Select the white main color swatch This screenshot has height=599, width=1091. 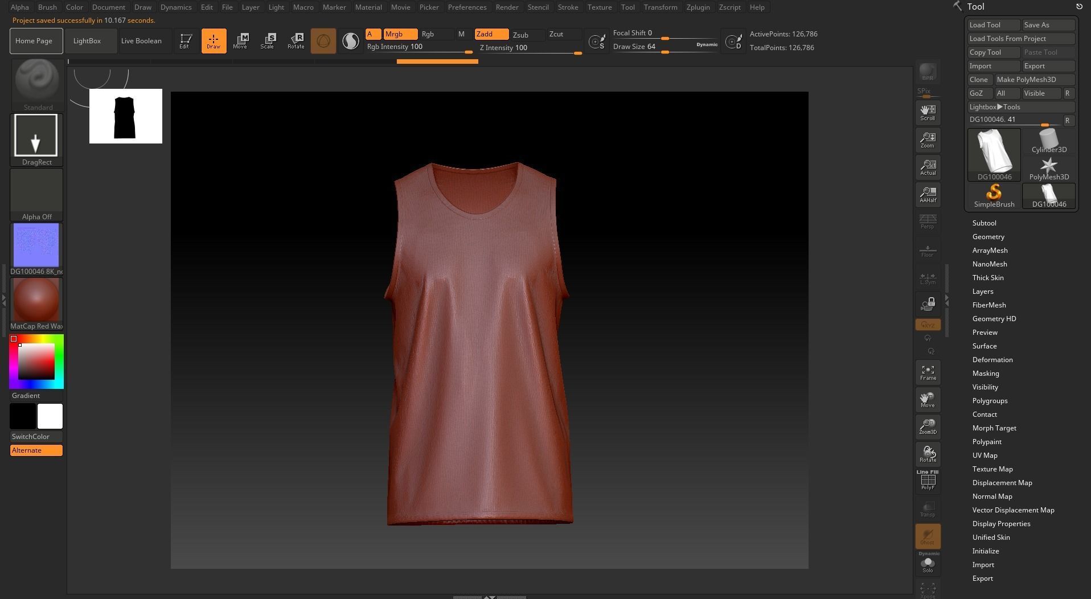pos(50,416)
